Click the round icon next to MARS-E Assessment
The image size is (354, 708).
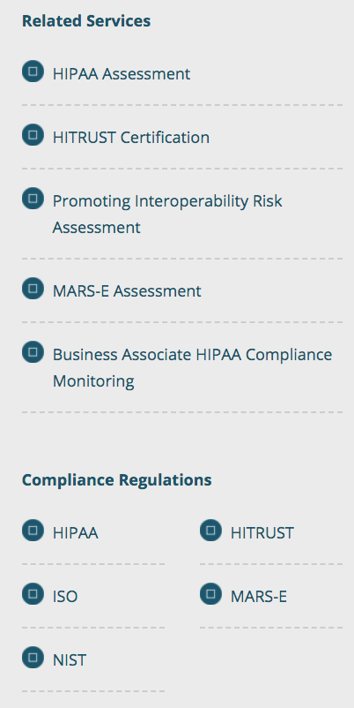pyautogui.click(x=33, y=289)
